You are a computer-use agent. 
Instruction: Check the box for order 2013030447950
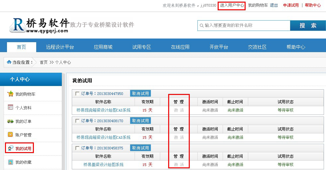coord(77,94)
